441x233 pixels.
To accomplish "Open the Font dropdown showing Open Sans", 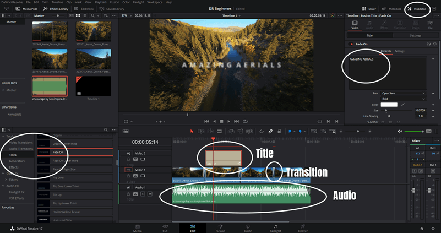I will 404,93.
